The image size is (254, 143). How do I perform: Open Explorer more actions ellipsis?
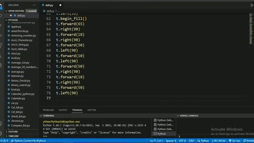pyautogui.click(x=34, y=5)
